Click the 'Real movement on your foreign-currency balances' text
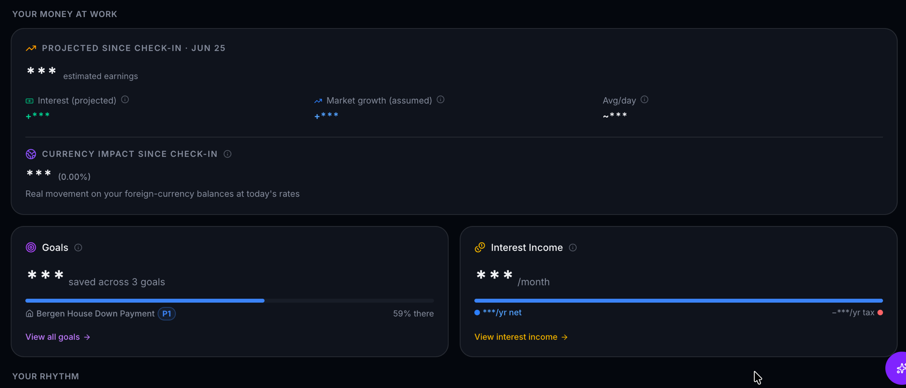 click(x=163, y=194)
